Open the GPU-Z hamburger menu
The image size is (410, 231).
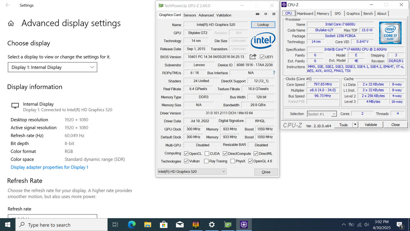point(274,14)
